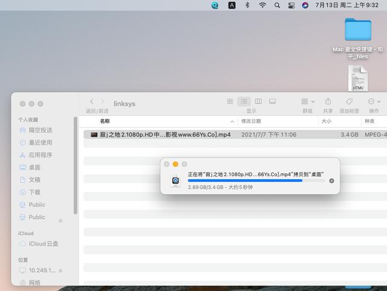This screenshot has height=291, width=387.
Task: Go back with the Finder back arrow
Action: (x=91, y=101)
